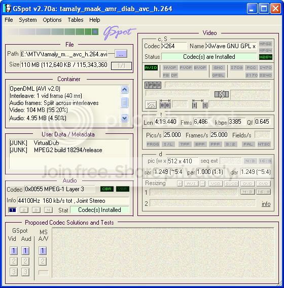Click the Resizing row 1 field
Screen dimensions: 284x288
(x=194, y=192)
